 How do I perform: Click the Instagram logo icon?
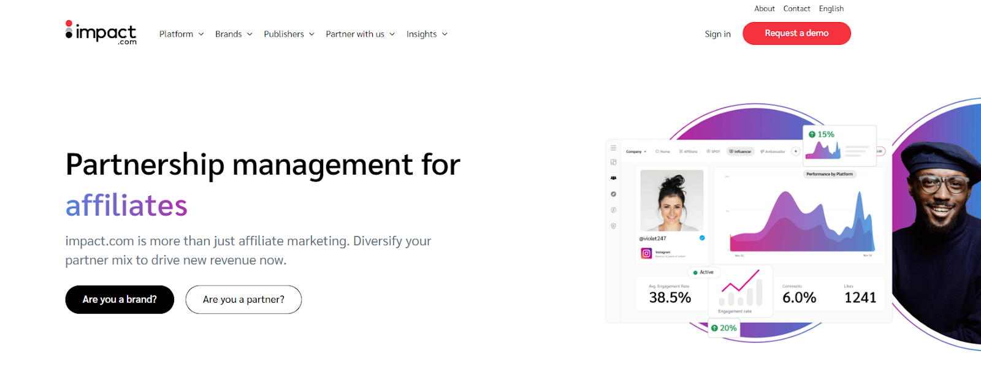point(646,253)
